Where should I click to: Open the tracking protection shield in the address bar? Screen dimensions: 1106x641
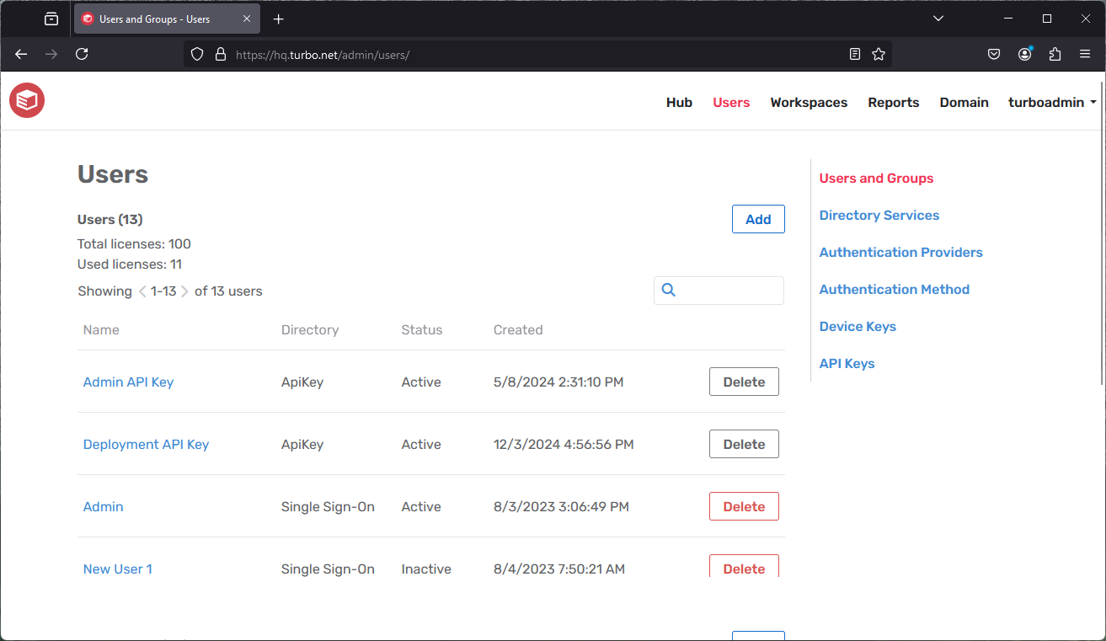point(196,54)
